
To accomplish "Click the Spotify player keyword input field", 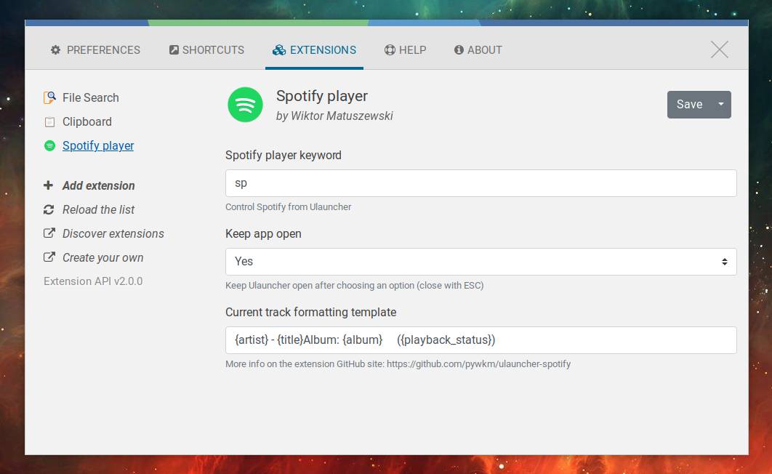I will click(x=481, y=182).
